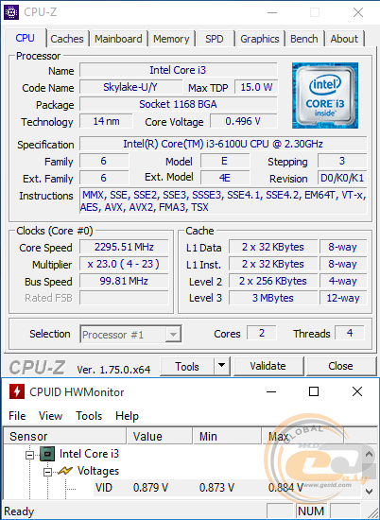Click the VID Min value 0.873 V

(216, 488)
